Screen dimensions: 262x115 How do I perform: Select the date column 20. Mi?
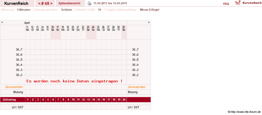(73, 28)
